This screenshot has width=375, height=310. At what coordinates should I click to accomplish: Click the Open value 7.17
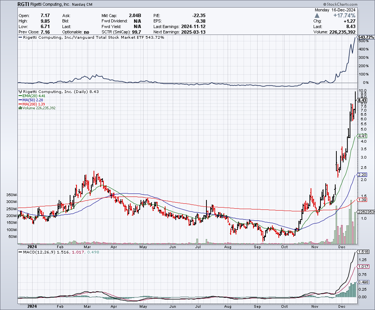pyautogui.click(x=45, y=16)
